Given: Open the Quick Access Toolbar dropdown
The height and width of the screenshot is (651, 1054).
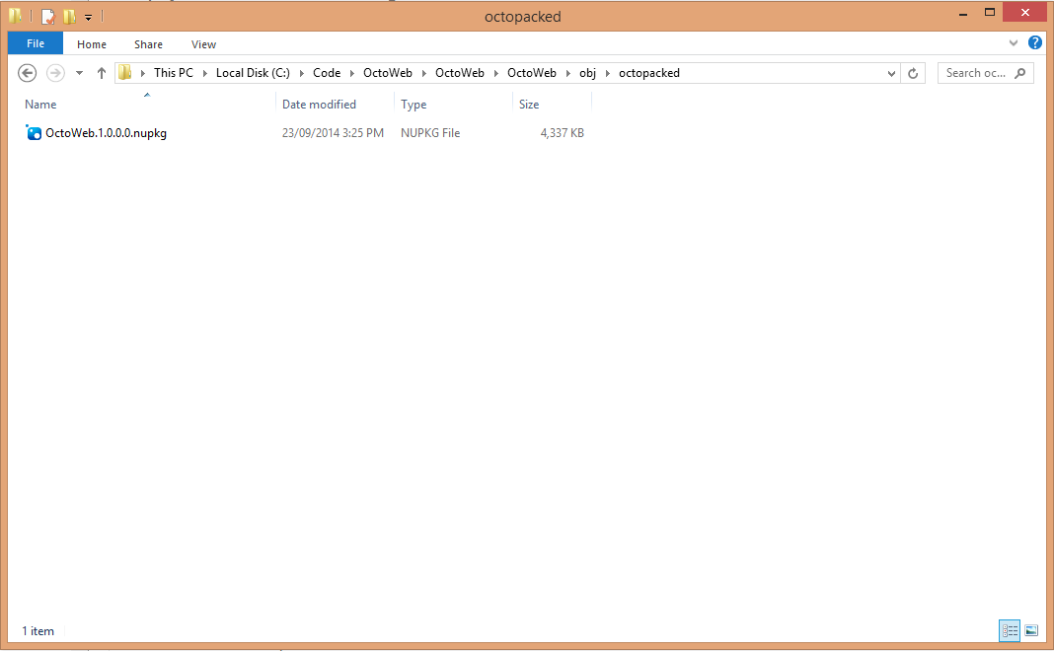Looking at the screenshot, I should point(88,16).
